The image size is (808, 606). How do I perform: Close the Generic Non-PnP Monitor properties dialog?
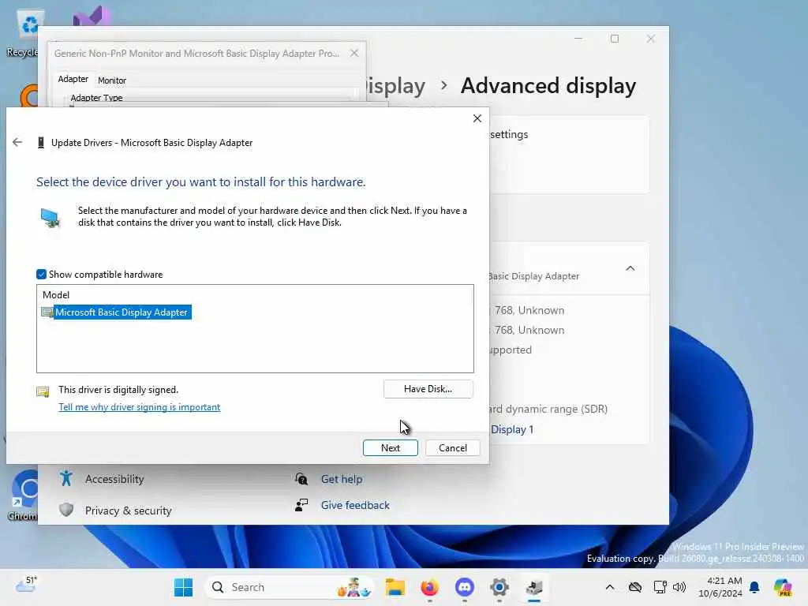coord(354,53)
